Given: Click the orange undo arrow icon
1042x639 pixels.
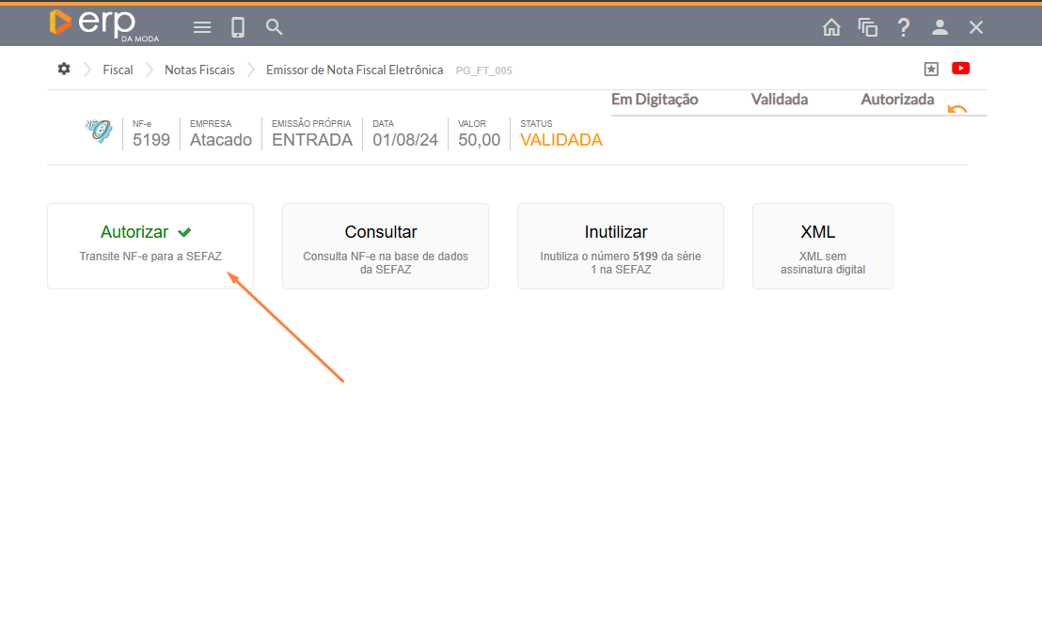Looking at the screenshot, I should [957, 109].
